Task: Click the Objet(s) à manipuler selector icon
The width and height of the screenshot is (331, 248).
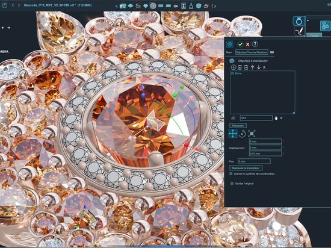Action: [x=232, y=61]
